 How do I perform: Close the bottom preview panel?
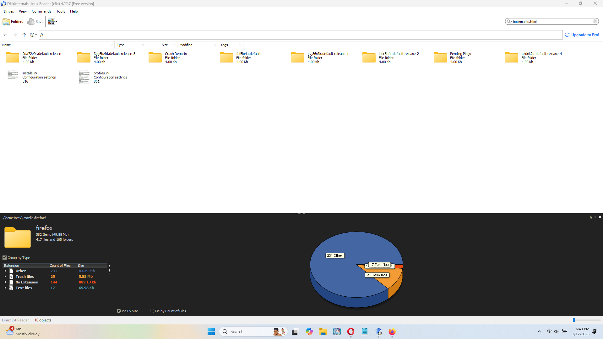600,217
